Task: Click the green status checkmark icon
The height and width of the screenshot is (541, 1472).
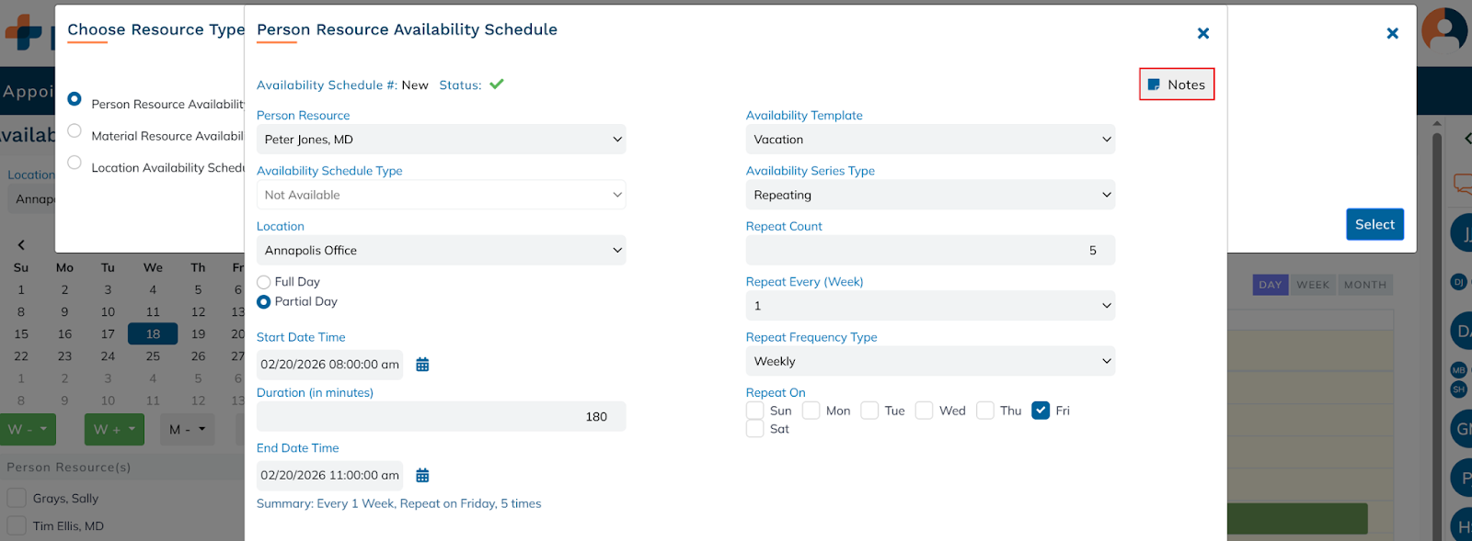Action: coord(497,85)
